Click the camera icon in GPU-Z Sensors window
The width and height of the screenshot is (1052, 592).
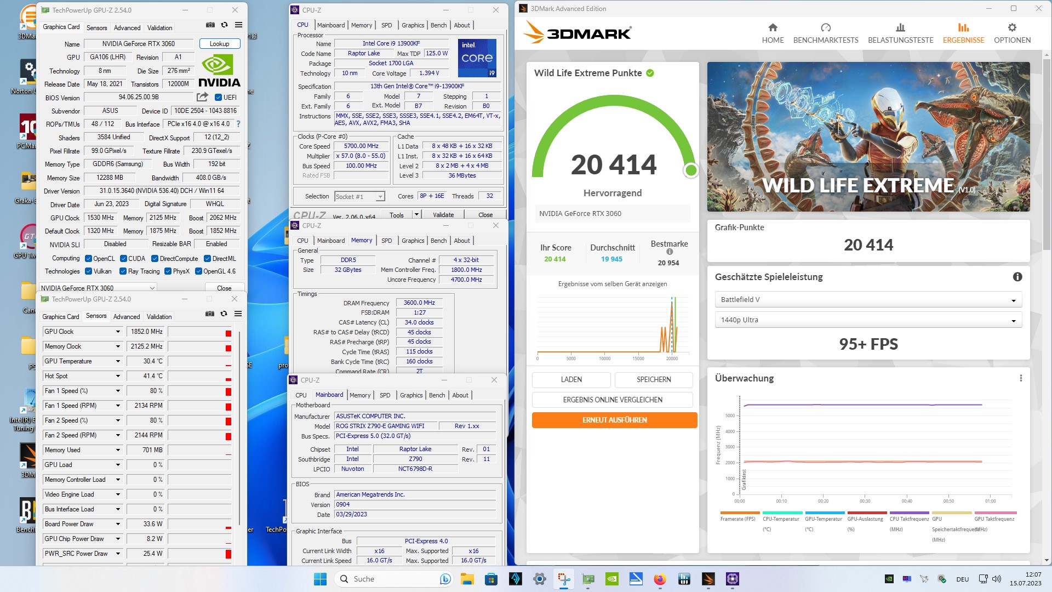[x=210, y=314]
